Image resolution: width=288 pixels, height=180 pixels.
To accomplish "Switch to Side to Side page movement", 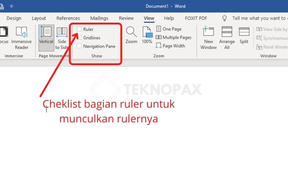I will click(62, 38).
